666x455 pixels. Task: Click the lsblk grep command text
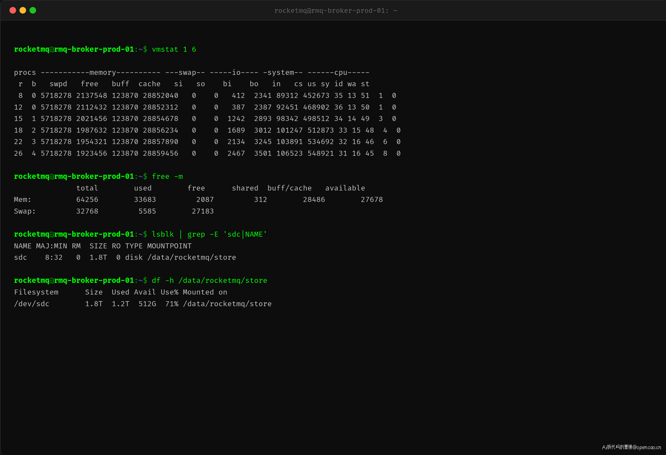(x=210, y=234)
